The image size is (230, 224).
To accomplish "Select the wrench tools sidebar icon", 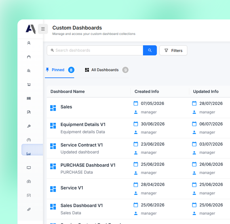I will (29, 126).
